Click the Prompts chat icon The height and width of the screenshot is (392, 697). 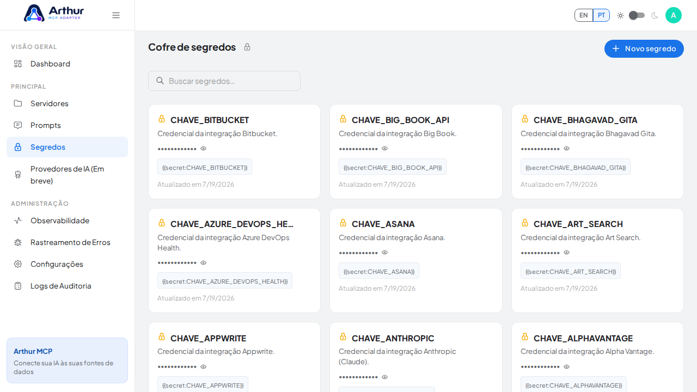[x=18, y=125]
